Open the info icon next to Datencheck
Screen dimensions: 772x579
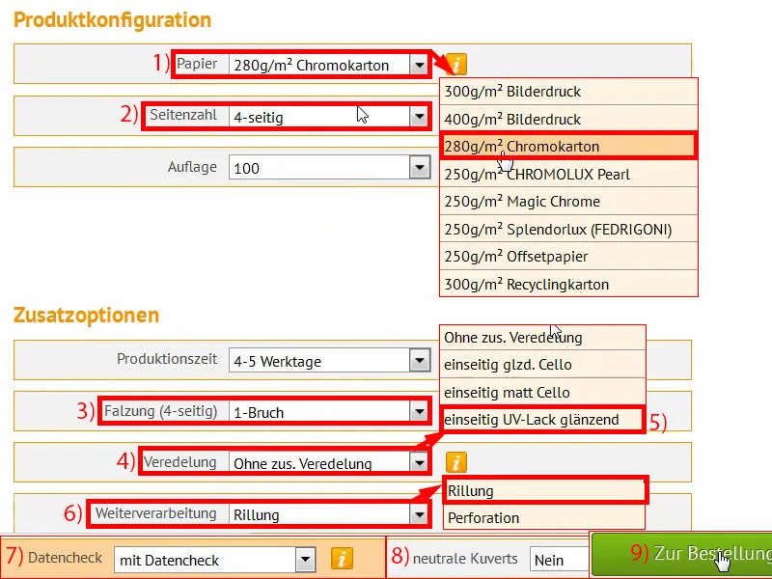(342, 559)
